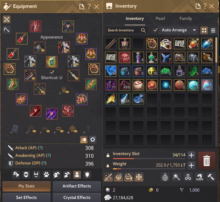Expand the Auto Arrange dropdown arrow
This screenshot has width=220, height=202.
[x=194, y=30]
